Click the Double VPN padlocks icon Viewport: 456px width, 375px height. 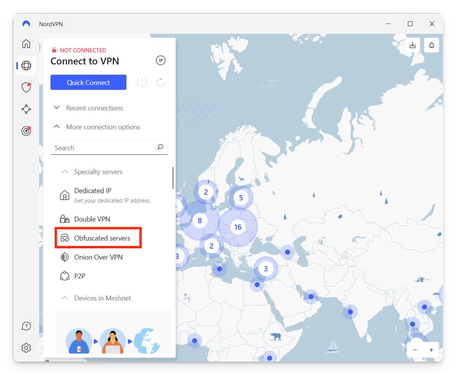coord(65,219)
